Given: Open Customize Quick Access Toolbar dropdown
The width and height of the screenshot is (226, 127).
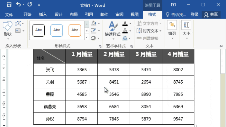Looking at the screenshot, I should coord(39,5).
